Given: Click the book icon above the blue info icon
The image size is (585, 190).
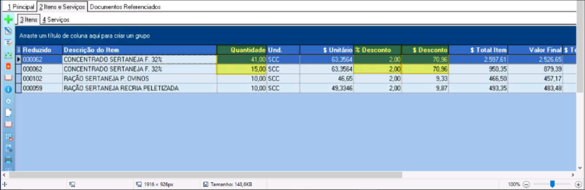Looking at the screenshot, I should 8,78.
